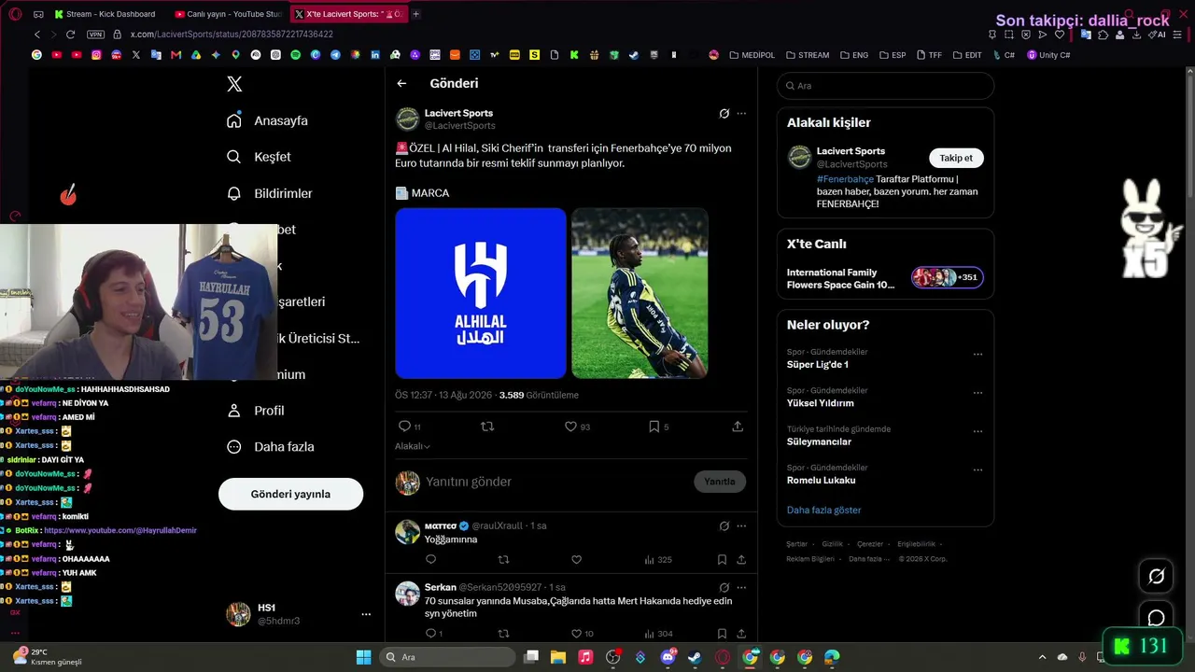Open a new browser tab
The height and width of the screenshot is (672, 1195).
(x=415, y=14)
